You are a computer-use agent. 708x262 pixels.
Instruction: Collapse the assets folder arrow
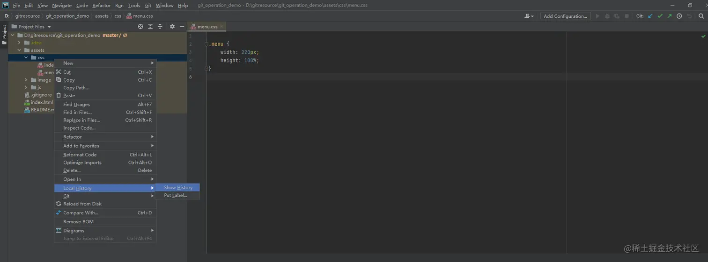[19, 50]
